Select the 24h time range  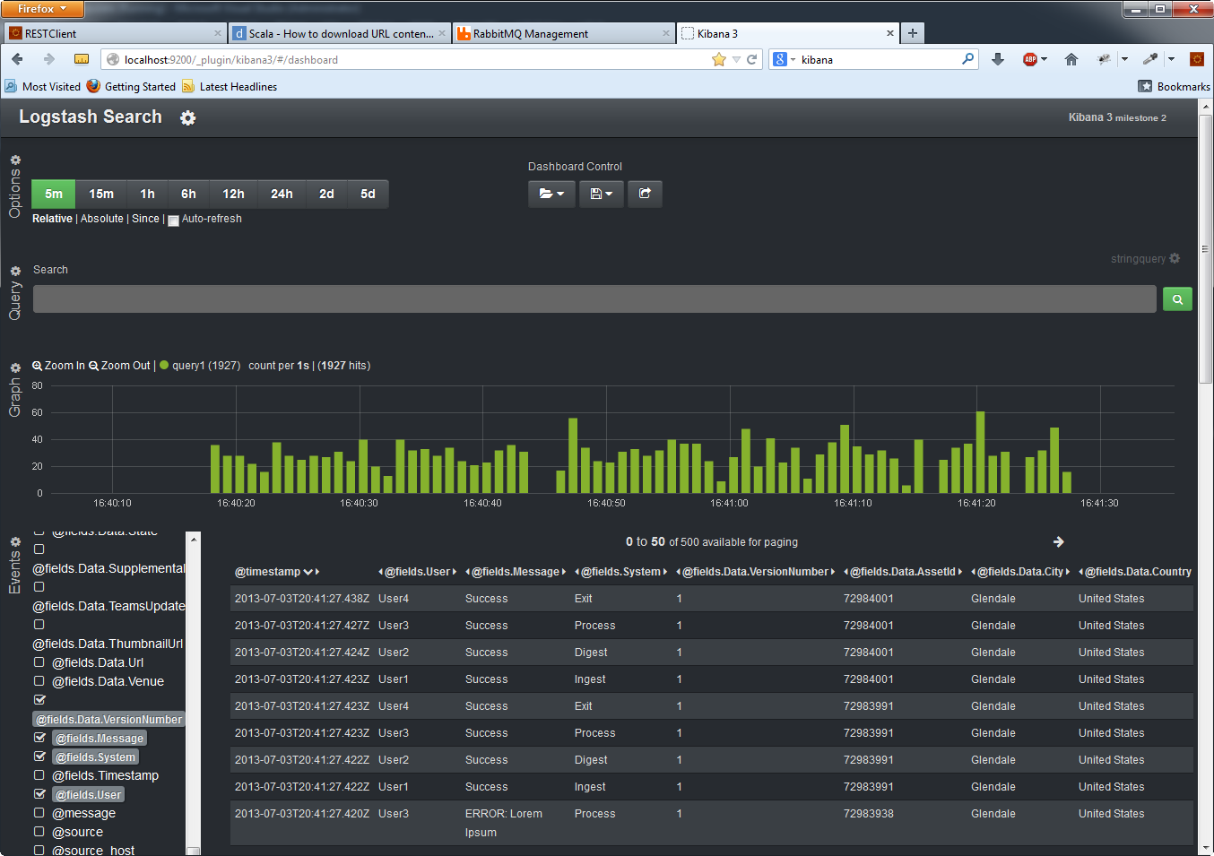[x=282, y=194]
